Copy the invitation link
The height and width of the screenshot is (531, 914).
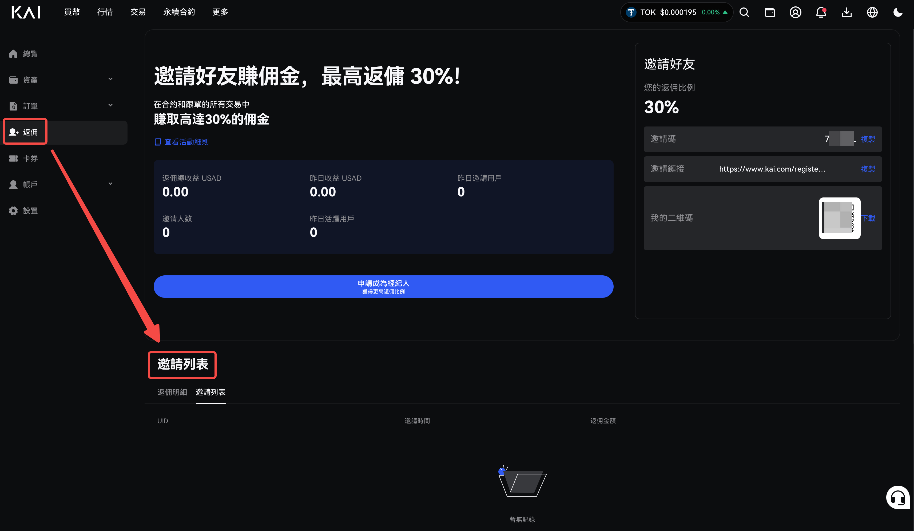click(x=868, y=169)
